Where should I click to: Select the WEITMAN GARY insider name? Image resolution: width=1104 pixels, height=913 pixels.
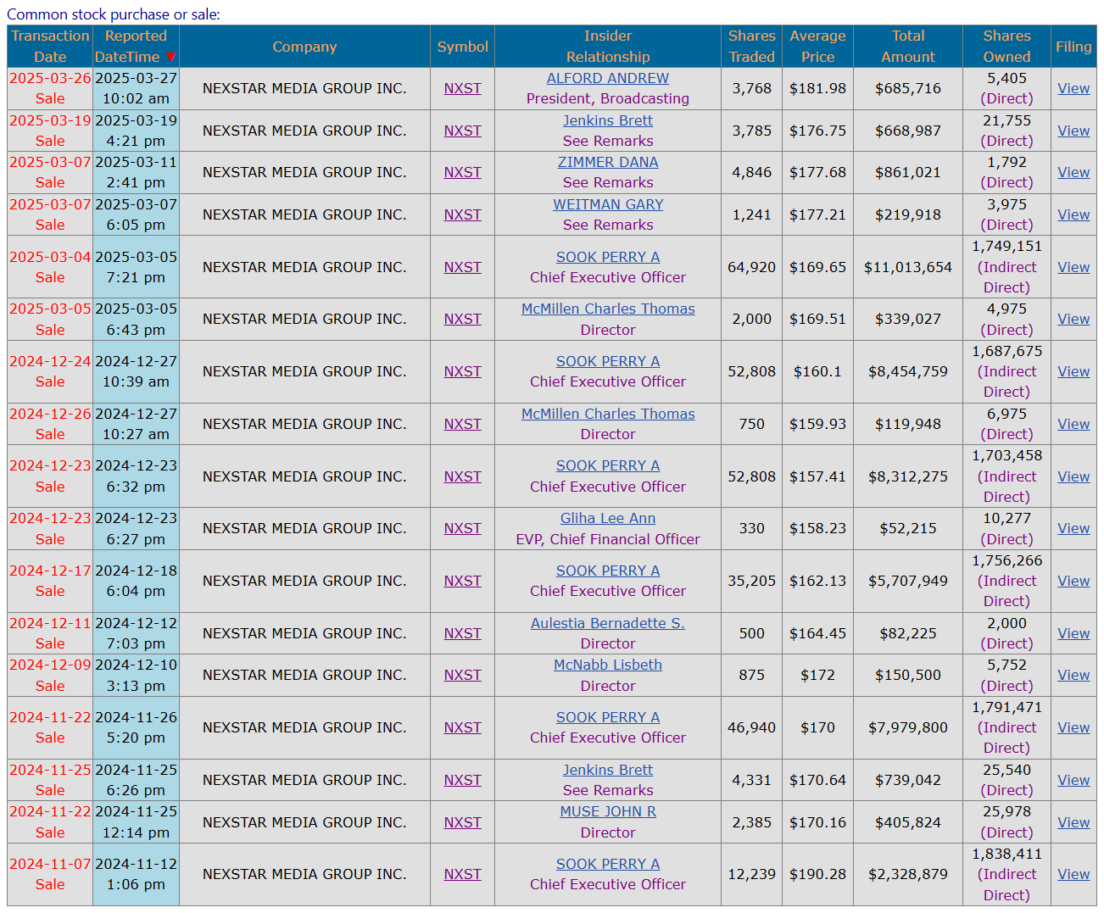tap(607, 204)
